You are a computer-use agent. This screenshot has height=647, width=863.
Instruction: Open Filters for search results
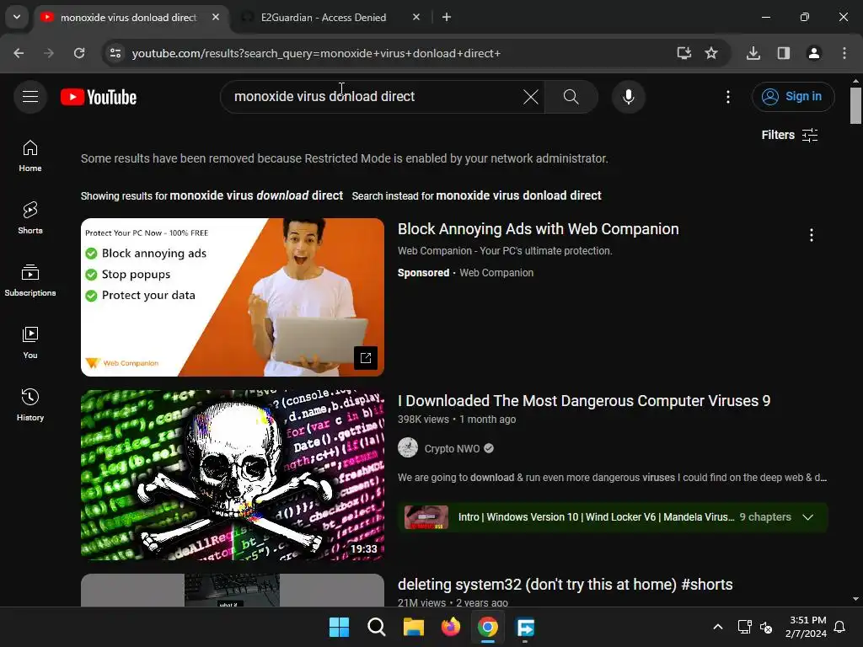[790, 135]
